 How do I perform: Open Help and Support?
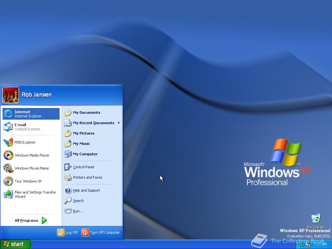(92, 190)
